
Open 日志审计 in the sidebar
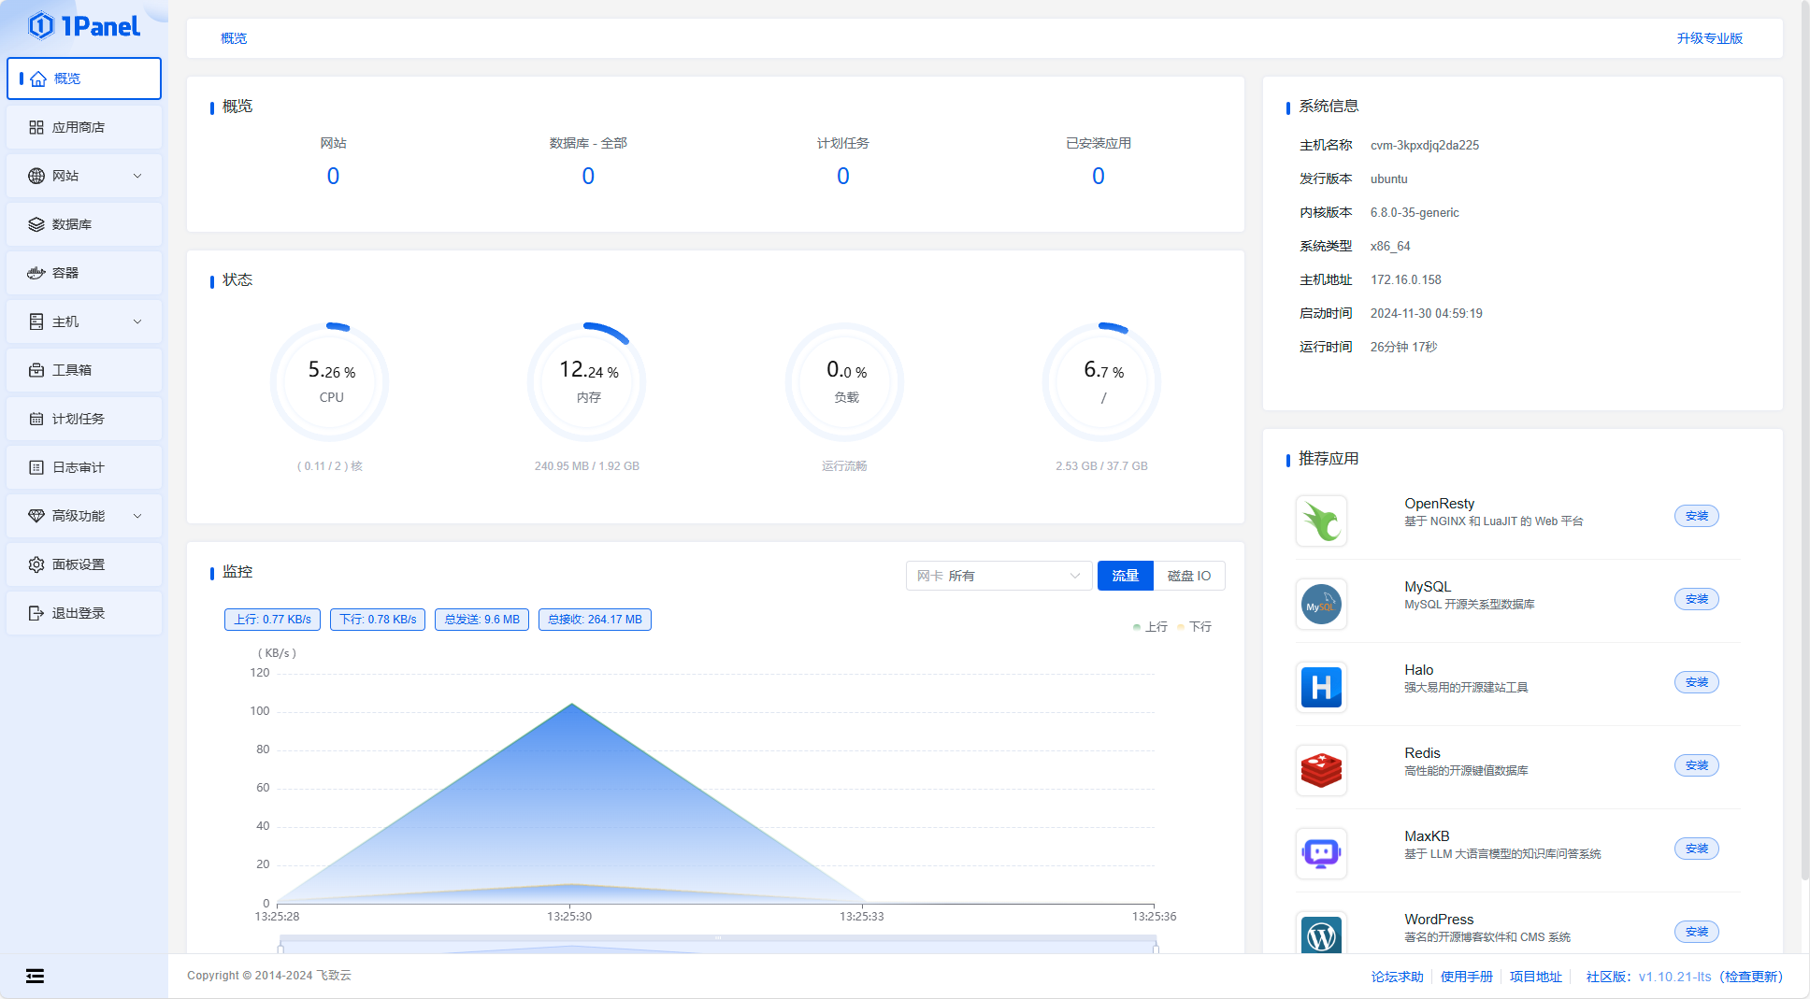[x=84, y=467]
